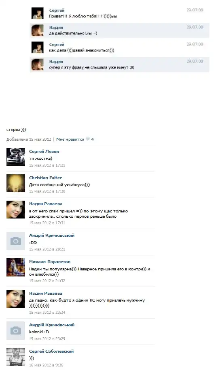Click the 'стерва )))' photo caption
Image resolution: width=220 pixels, height=377 pixels.
(x=16, y=130)
